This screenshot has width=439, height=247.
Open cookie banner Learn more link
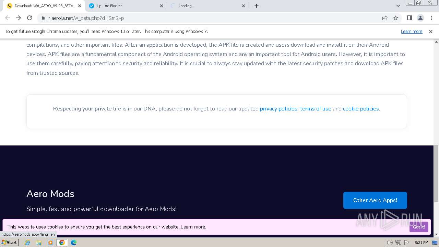tap(193, 227)
